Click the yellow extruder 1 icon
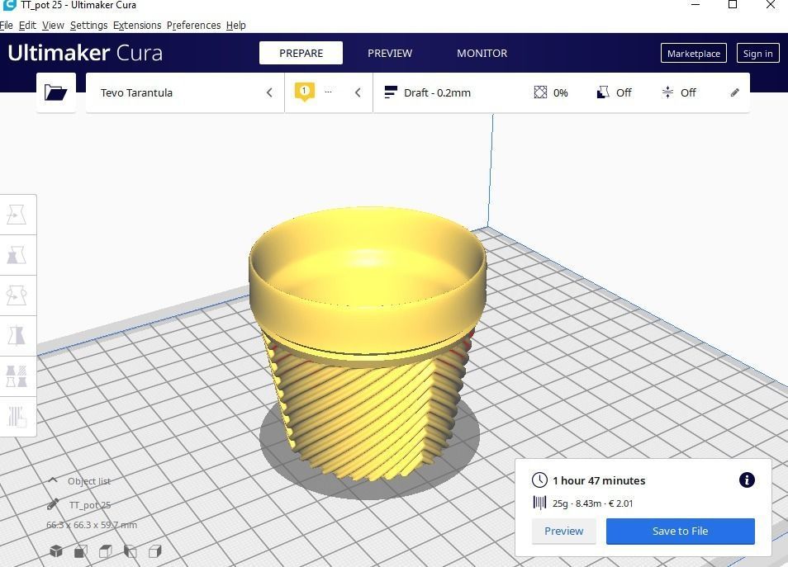The width and height of the screenshot is (788, 567). point(304,92)
